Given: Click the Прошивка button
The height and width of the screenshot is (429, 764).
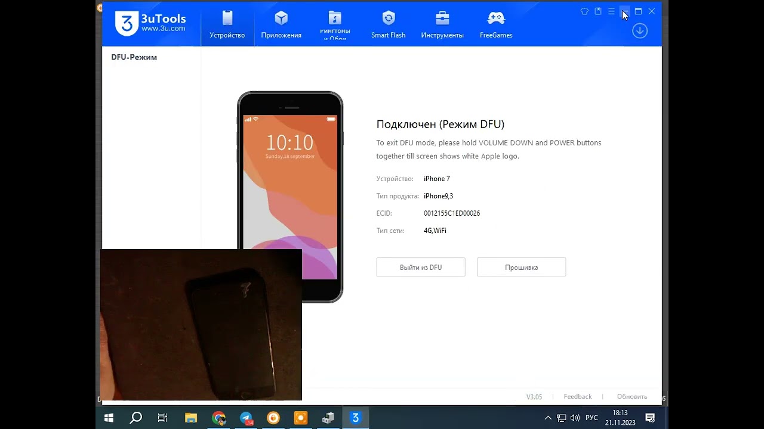Looking at the screenshot, I should [x=520, y=267].
